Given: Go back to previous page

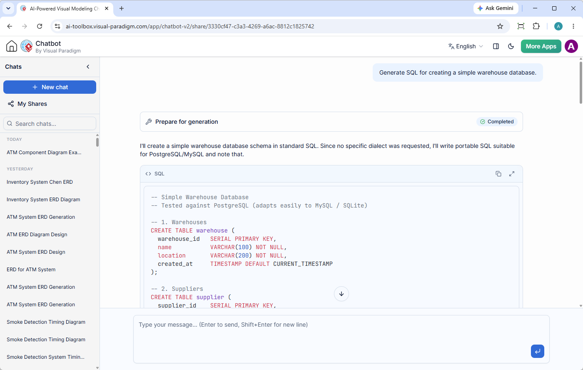Looking at the screenshot, I should (x=10, y=26).
